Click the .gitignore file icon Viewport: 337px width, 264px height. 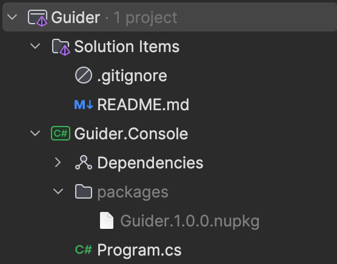click(84, 75)
